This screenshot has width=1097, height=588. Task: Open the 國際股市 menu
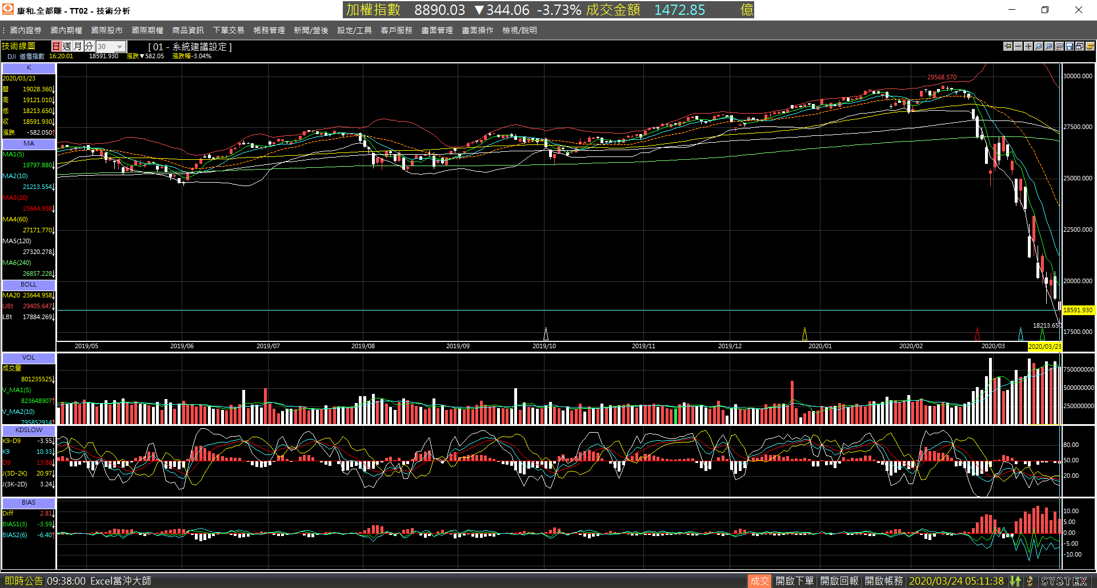pos(107,30)
